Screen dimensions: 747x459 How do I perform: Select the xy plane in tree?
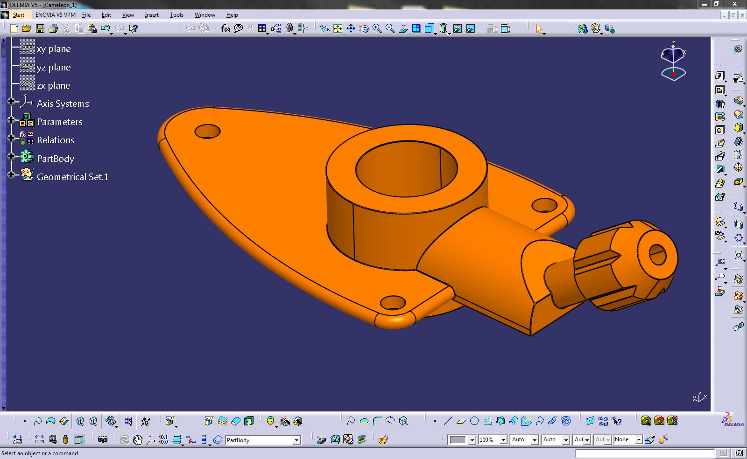tap(54, 49)
